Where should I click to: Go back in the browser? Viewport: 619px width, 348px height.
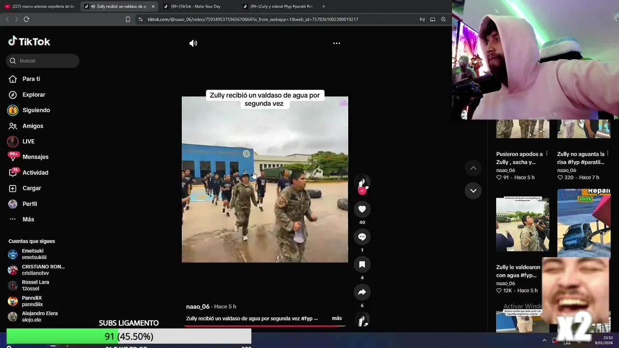pyautogui.click(x=7, y=19)
